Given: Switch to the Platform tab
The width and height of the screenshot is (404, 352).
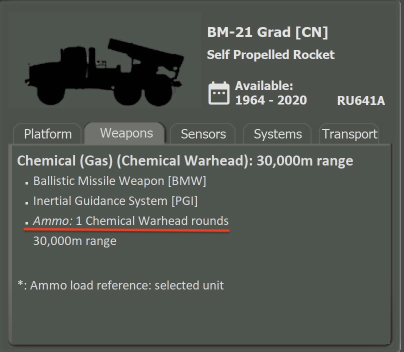Looking at the screenshot, I should 47,133.
